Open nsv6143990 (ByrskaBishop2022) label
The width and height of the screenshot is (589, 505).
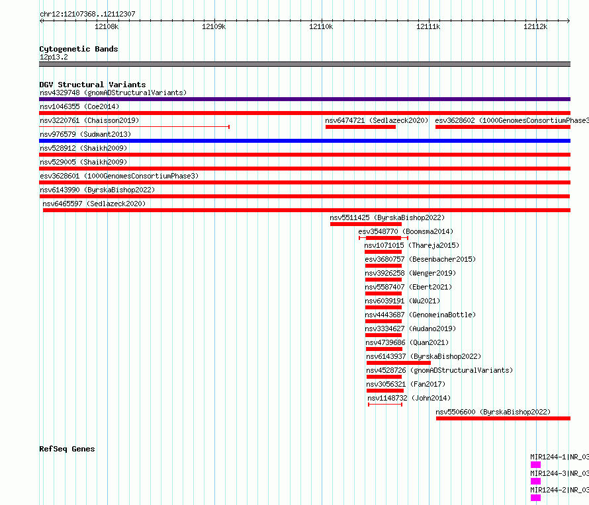click(97, 190)
